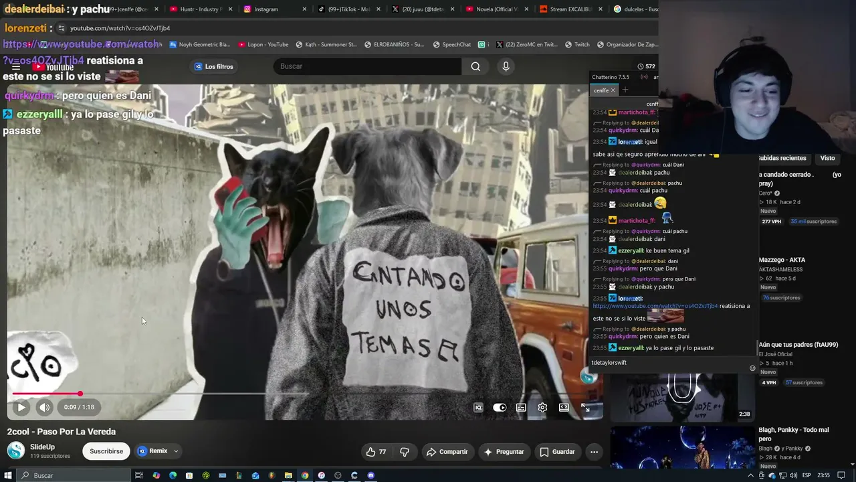Viewport: 856px width, 482px height.
Task: Click the YouTube search field
Action: click(x=367, y=66)
